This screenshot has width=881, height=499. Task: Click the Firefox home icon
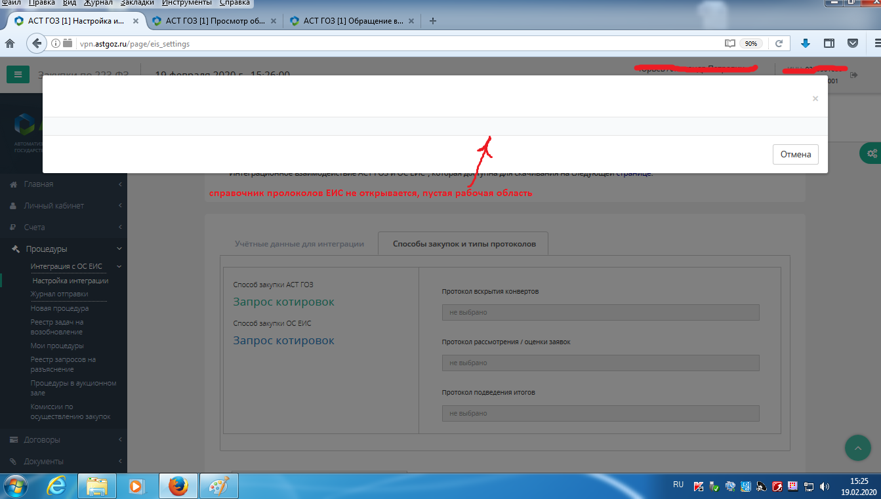click(10, 44)
